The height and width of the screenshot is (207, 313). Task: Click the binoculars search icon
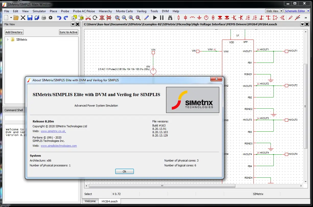(170, 18)
